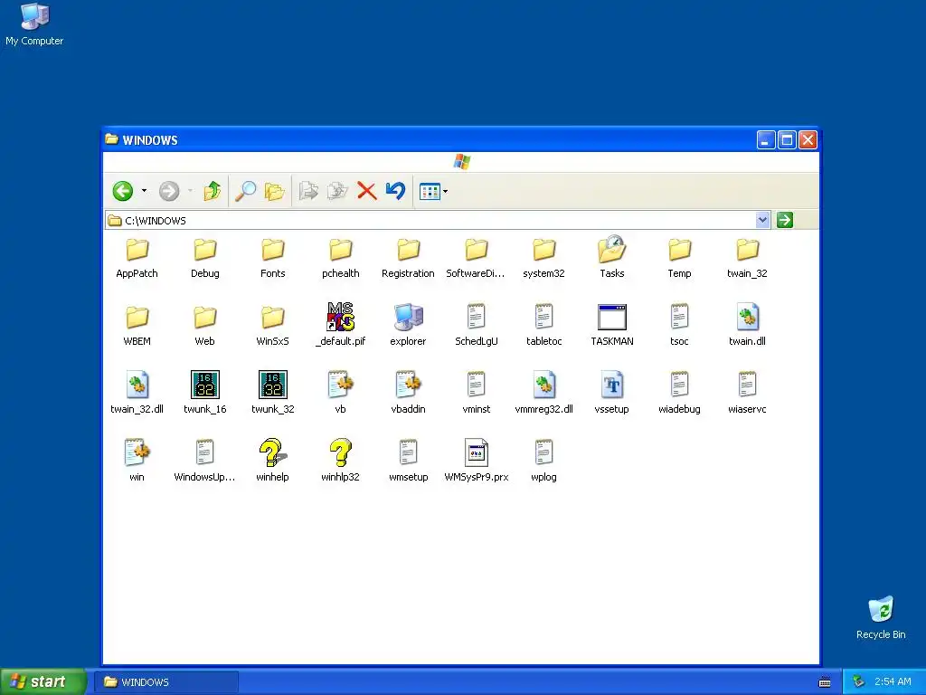Select the pchealth folder
926x695 pixels.
click(341, 259)
